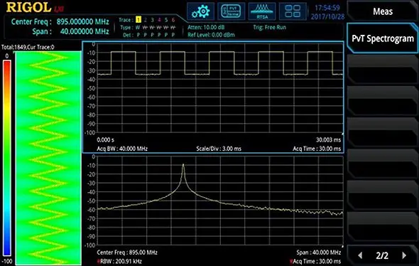Screen dimensions: 419x266
Task: Select trace 5 indicator
Action: 166,20
